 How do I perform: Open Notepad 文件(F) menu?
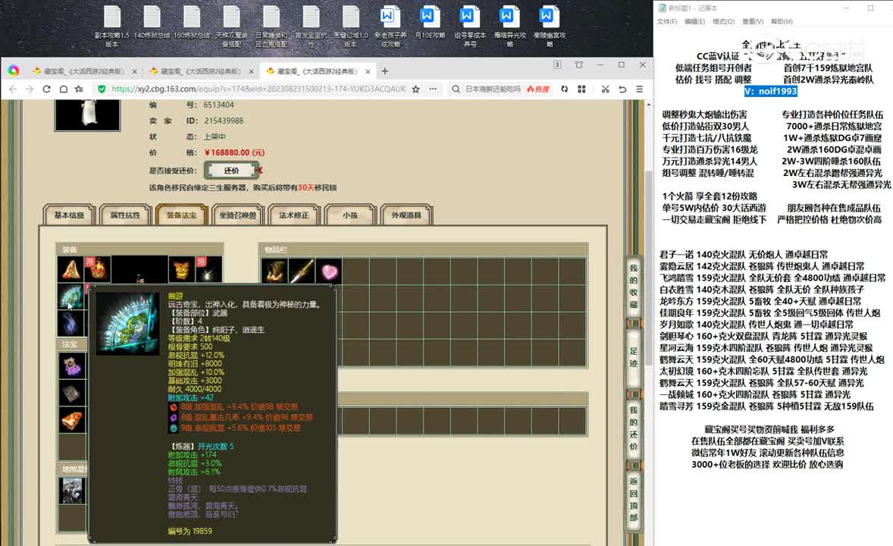pyautogui.click(x=667, y=22)
